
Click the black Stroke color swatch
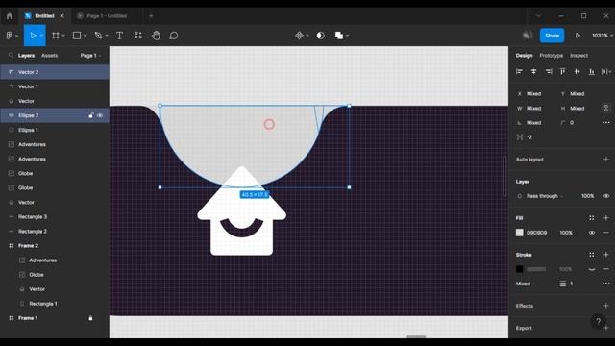tap(519, 269)
